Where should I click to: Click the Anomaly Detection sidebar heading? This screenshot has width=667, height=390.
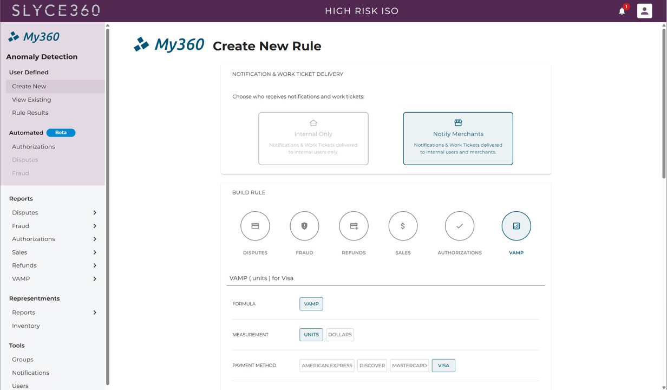tap(42, 57)
